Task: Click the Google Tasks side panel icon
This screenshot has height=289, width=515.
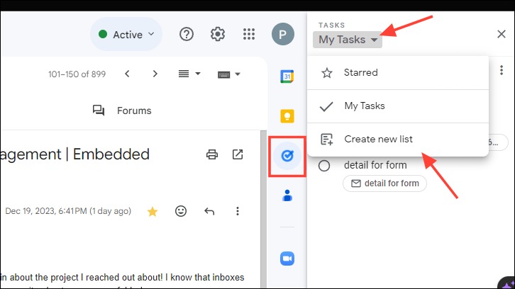Action: pyautogui.click(x=287, y=156)
